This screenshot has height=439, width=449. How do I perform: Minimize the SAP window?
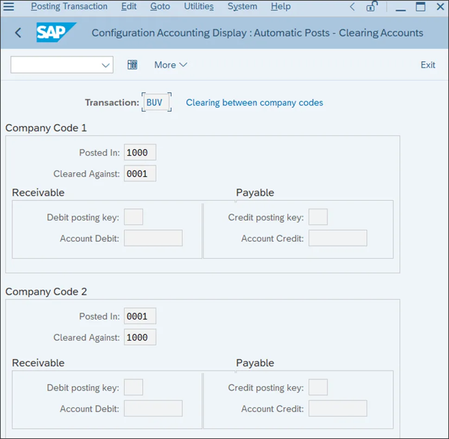(x=401, y=7)
